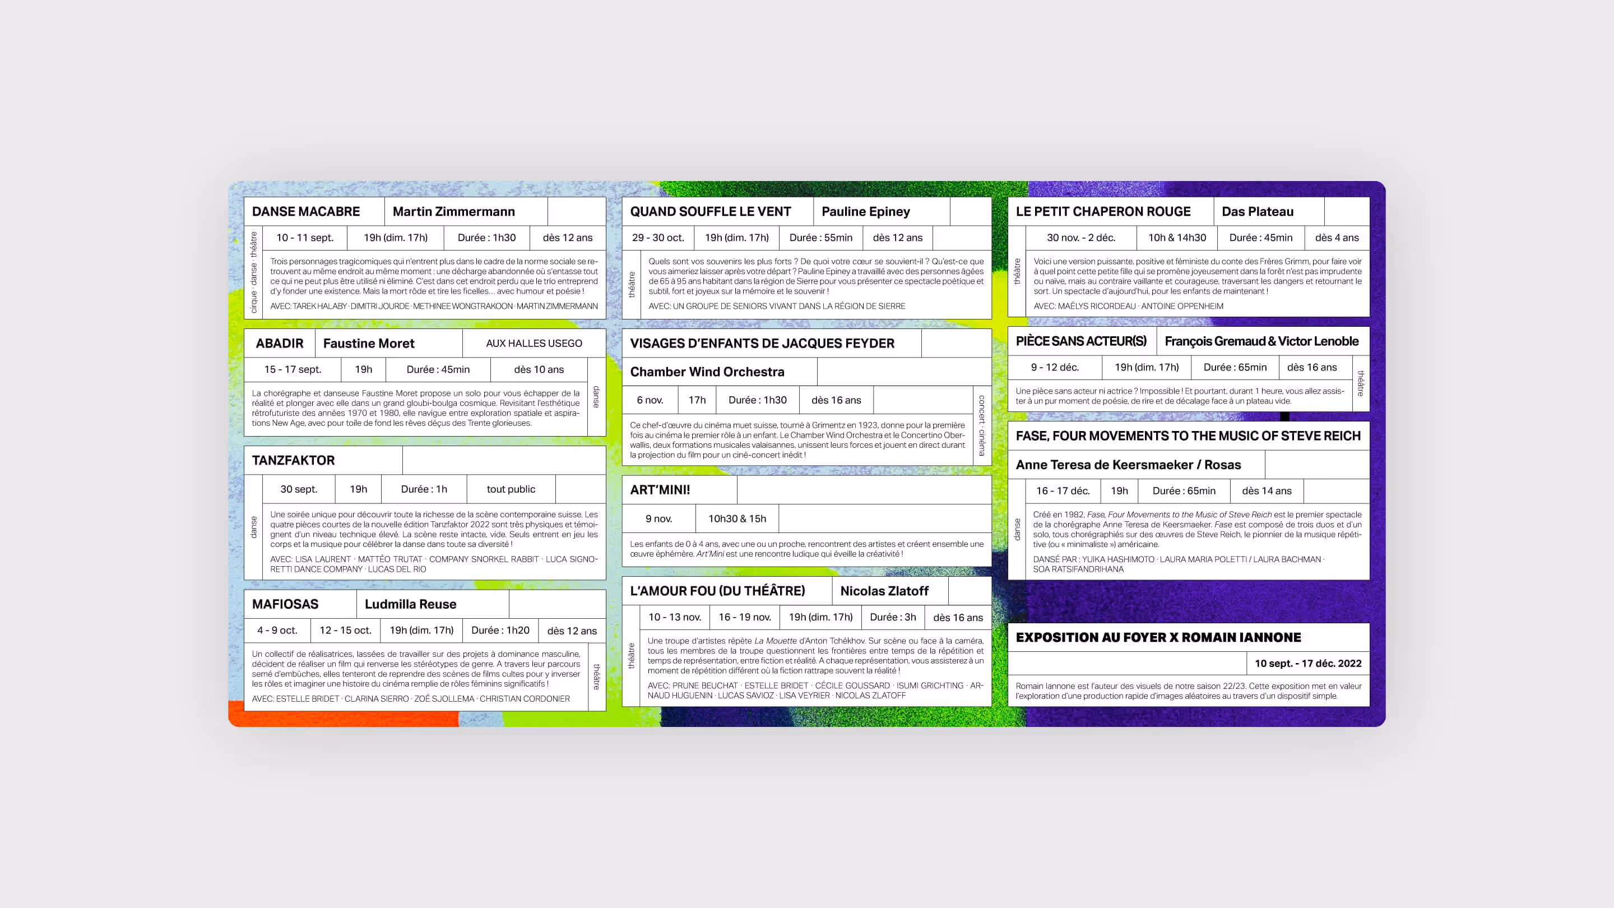The height and width of the screenshot is (908, 1614).
Task: Select the PIÈCE SANS ACTEUR(S) title
Action: (x=1081, y=341)
